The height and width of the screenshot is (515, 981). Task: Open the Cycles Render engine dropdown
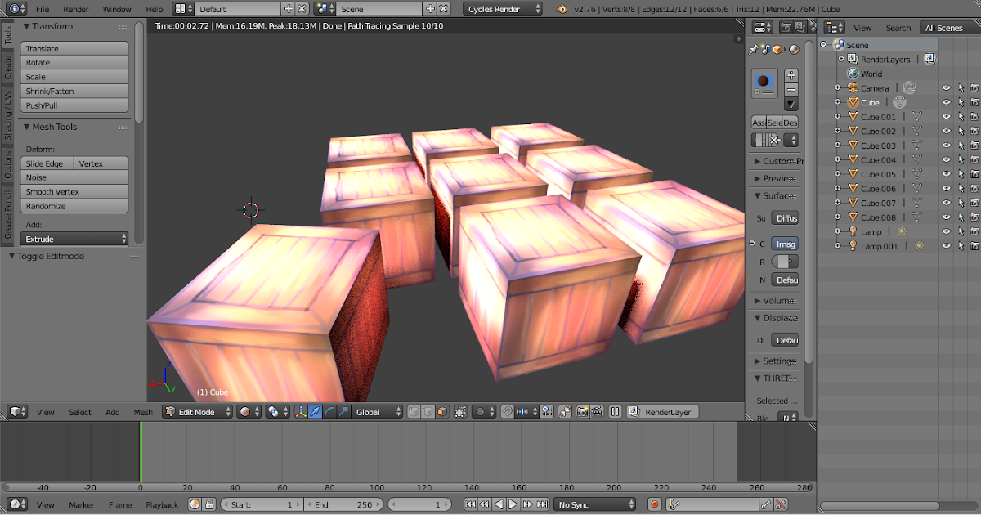(503, 8)
